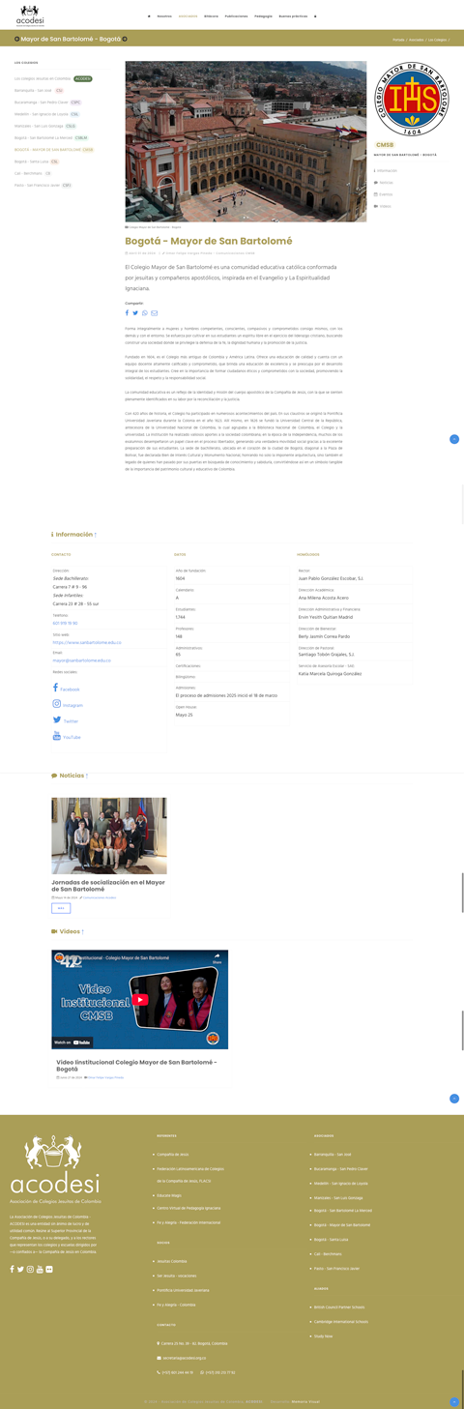The height and width of the screenshot is (1409, 464).
Task: Open footer link British Council Partner Schools
Action: tap(339, 1306)
